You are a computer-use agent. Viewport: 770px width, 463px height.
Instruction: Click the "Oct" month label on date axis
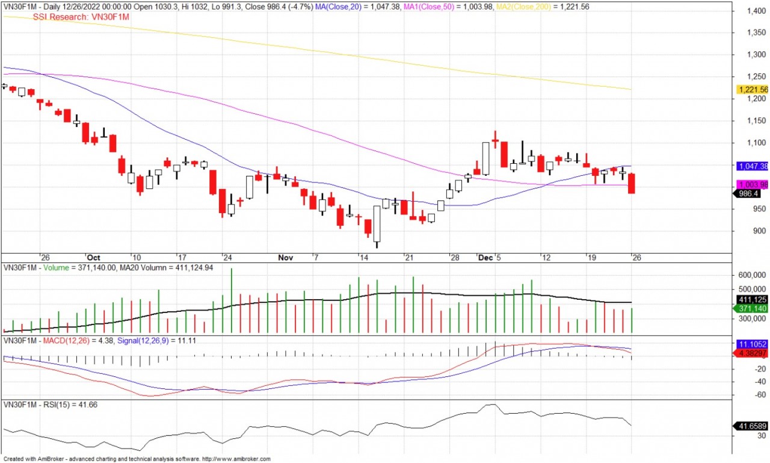[93, 258]
